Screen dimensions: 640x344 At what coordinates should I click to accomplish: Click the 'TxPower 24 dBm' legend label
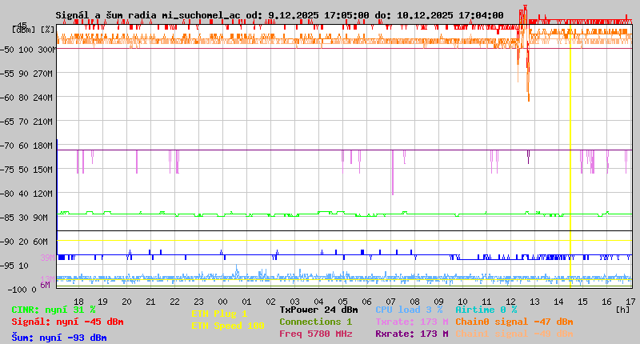pyautogui.click(x=318, y=310)
